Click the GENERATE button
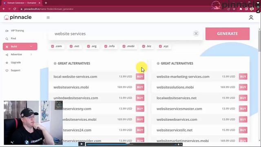This screenshot has height=147, width=261. tap(228, 33)
